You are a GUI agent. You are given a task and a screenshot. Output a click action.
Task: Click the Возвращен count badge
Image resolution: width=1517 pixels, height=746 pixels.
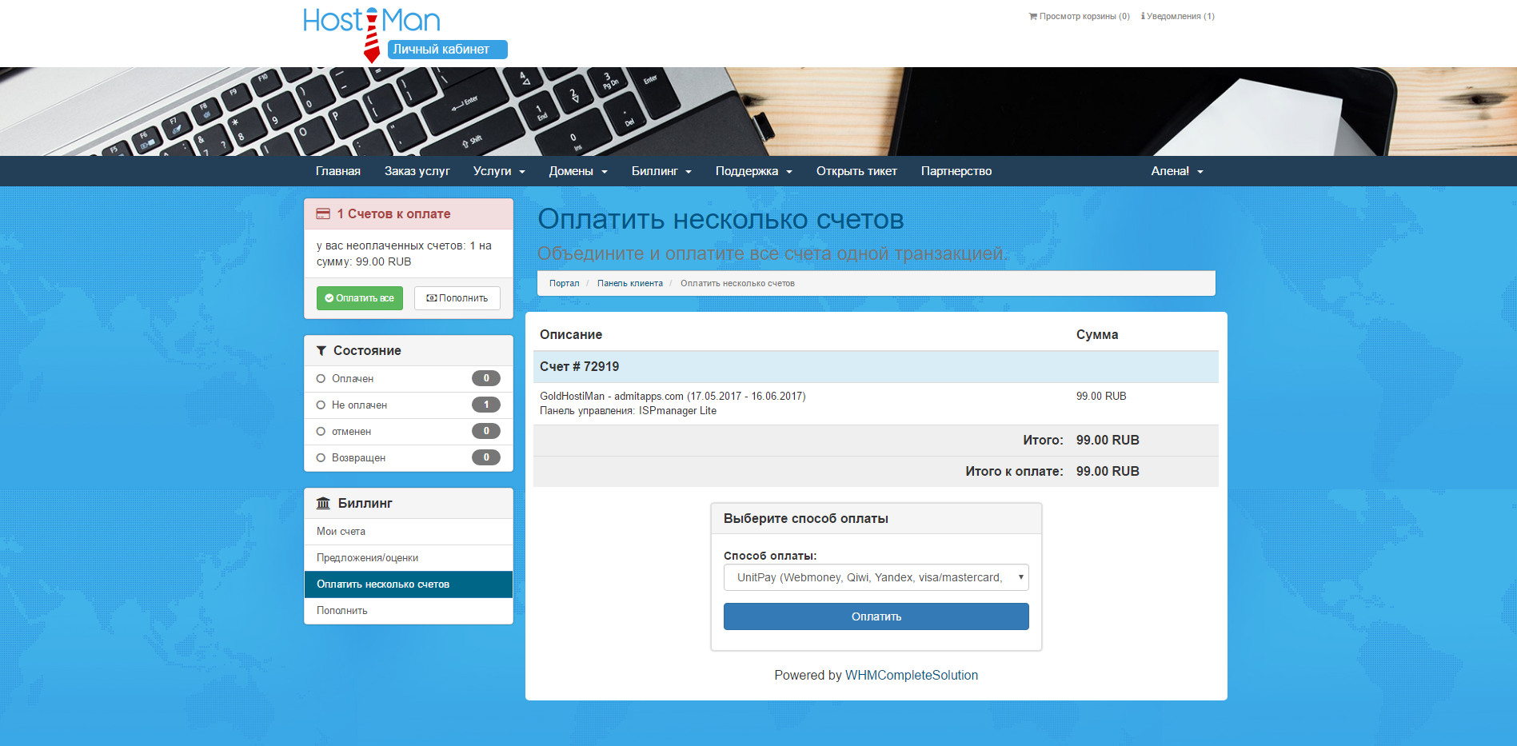pyautogui.click(x=486, y=457)
